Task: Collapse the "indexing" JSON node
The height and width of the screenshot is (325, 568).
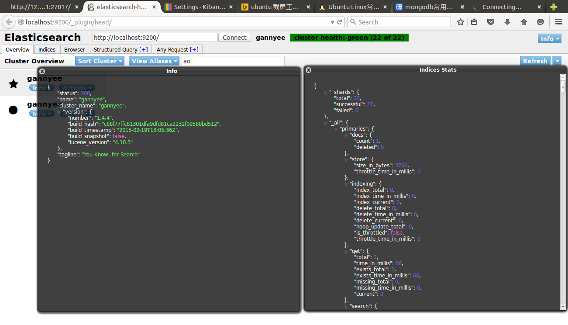Action: pos(347,184)
